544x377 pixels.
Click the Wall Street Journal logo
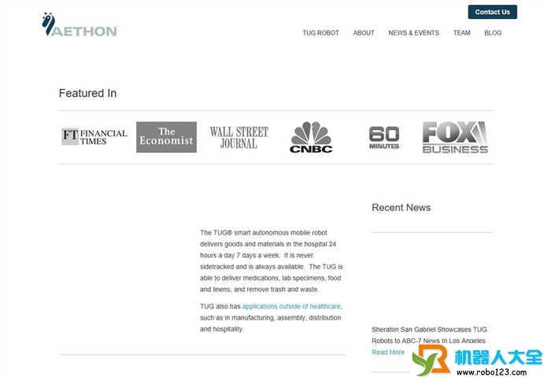tap(239, 138)
